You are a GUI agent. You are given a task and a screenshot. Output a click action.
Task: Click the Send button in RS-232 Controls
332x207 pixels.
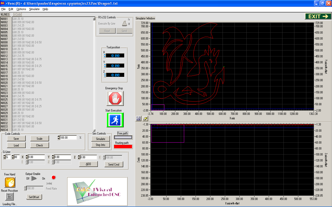(124, 31)
